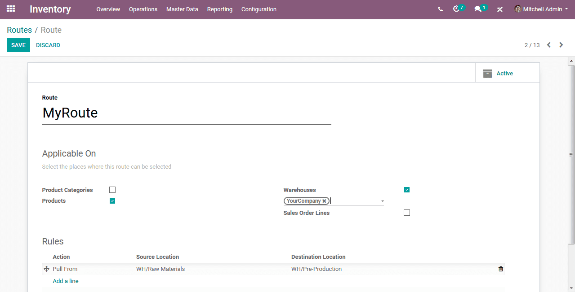The width and height of the screenshot is (575, 292).
Task: Click the scrollbar down arrow
Action: pos(571,288)
